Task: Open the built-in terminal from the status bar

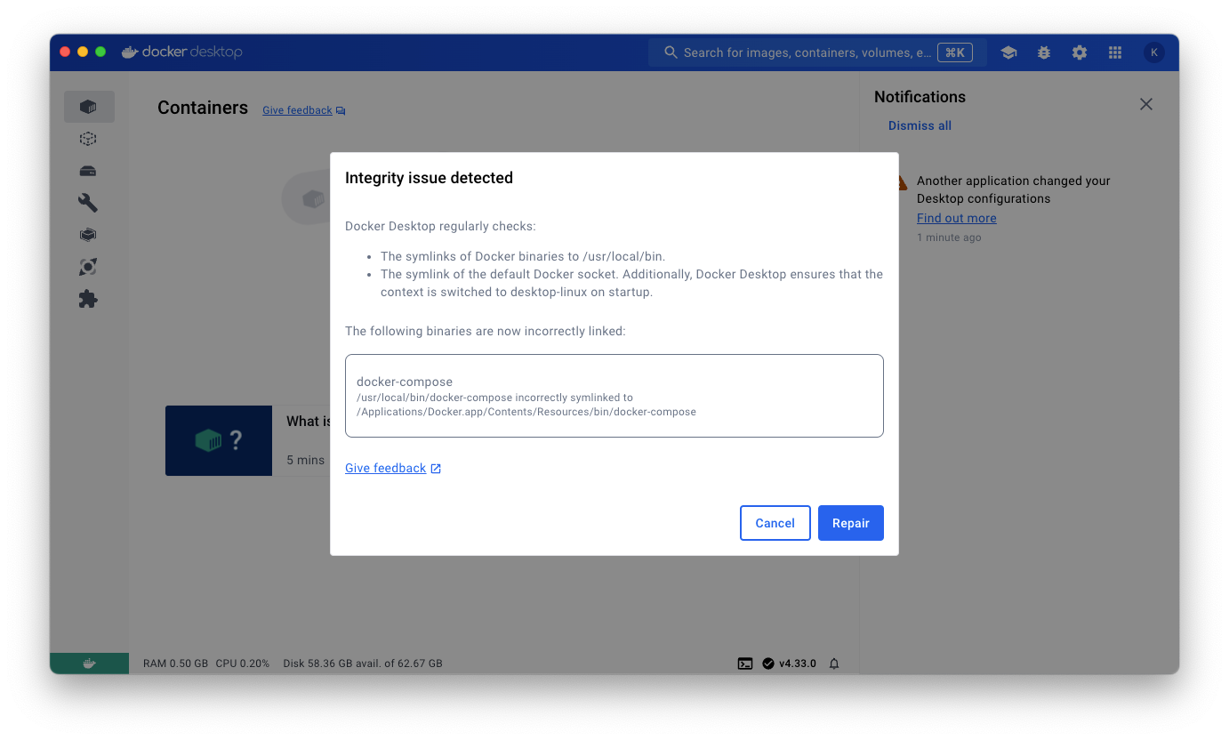Action: pos(745,663)
